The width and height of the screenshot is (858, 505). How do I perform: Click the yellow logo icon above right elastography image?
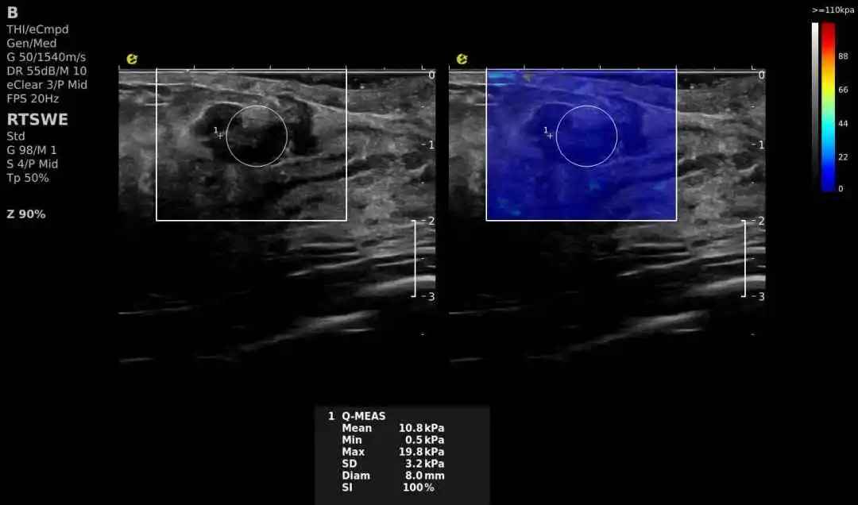pos(462,59)
